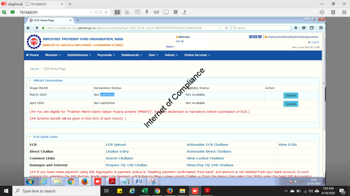This screenshot has width=350, height=196.
Task: Open AnyDesk keyboard settings icon
Action: 157,12
